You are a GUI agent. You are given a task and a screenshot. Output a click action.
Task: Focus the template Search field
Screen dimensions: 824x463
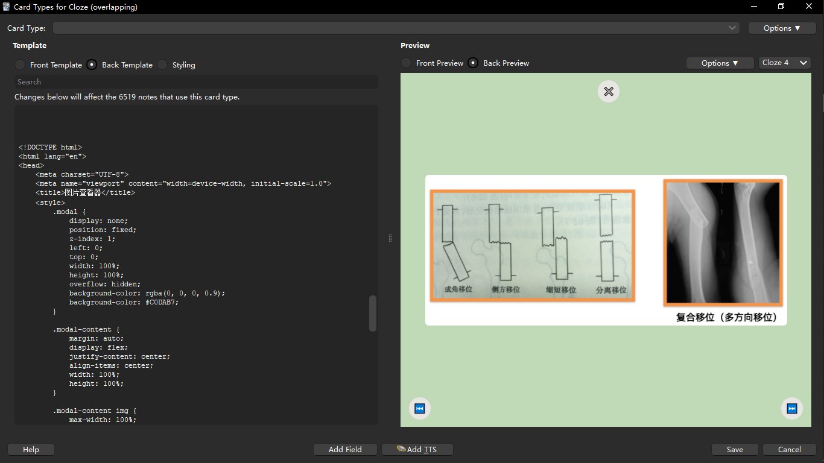click(196, 82)
